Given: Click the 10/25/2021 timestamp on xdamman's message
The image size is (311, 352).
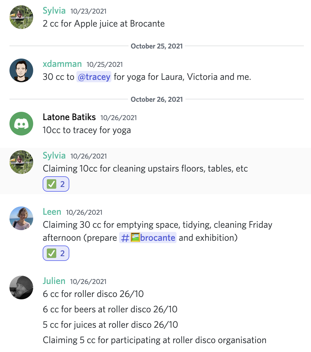Looking at the screenshot, I should click(x=105, y=64).
